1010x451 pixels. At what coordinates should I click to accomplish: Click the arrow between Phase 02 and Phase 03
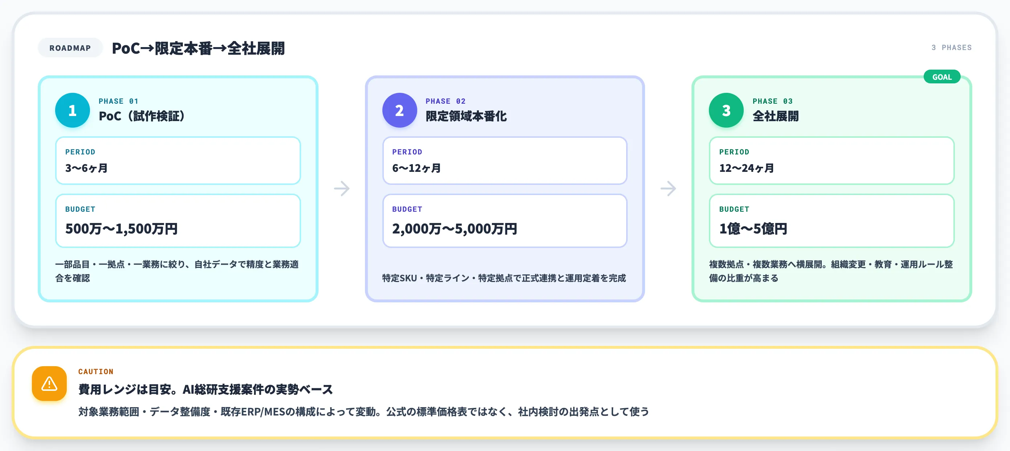pos(669,189)
